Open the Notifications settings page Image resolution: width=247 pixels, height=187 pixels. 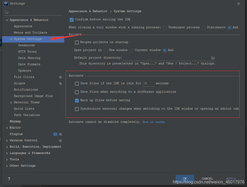[x=26, y=90]
